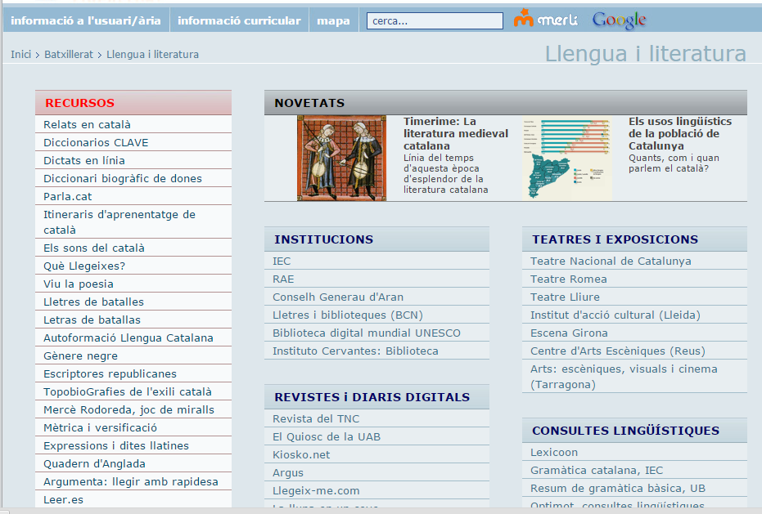Select the mapa menu item
Viewport: 762px width, 514px height.
tap(333, 20)
